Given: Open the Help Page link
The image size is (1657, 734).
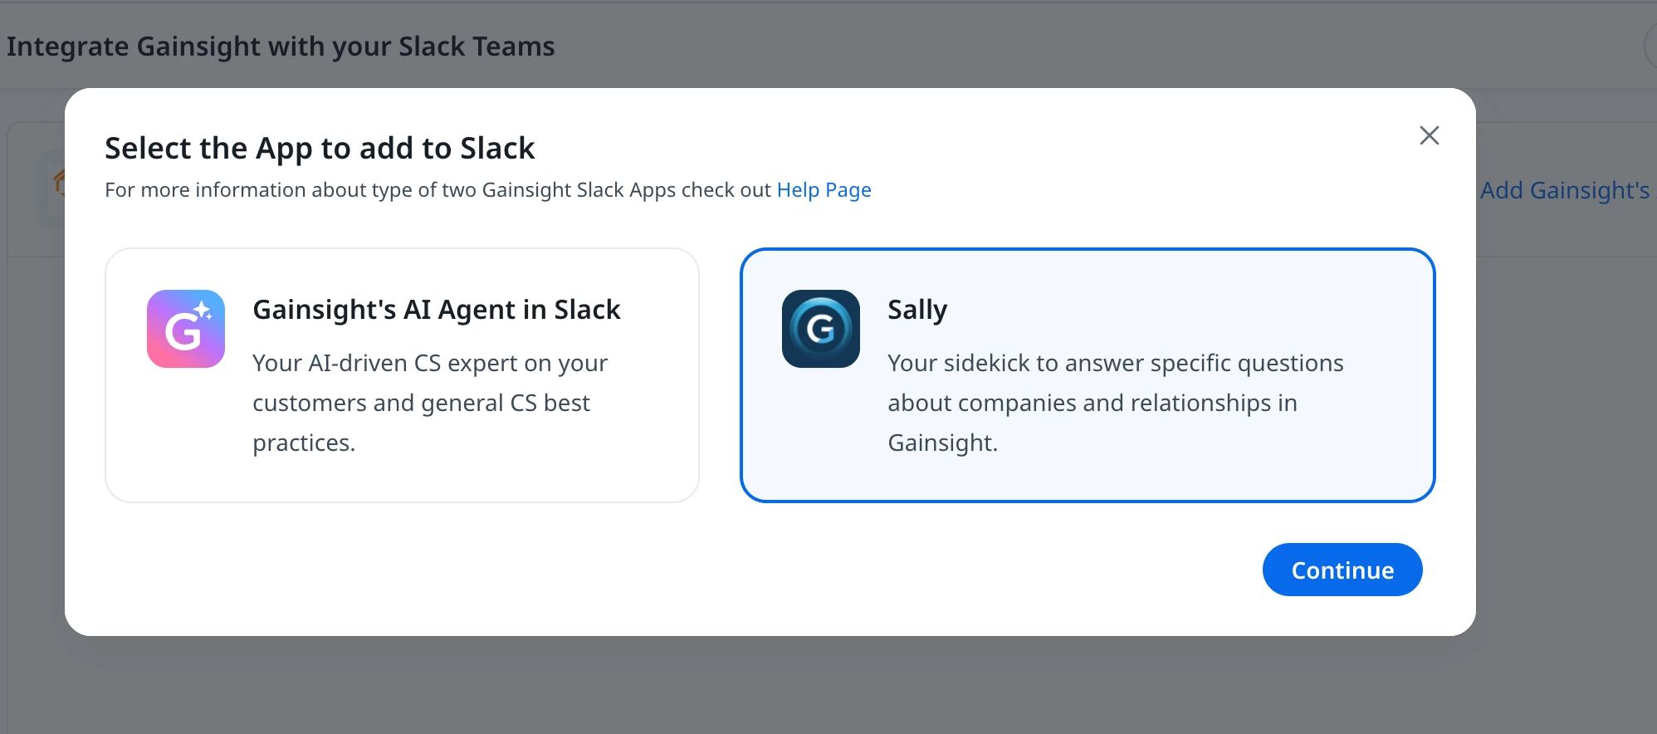Looking at the screenshot, I should [824, 190].
